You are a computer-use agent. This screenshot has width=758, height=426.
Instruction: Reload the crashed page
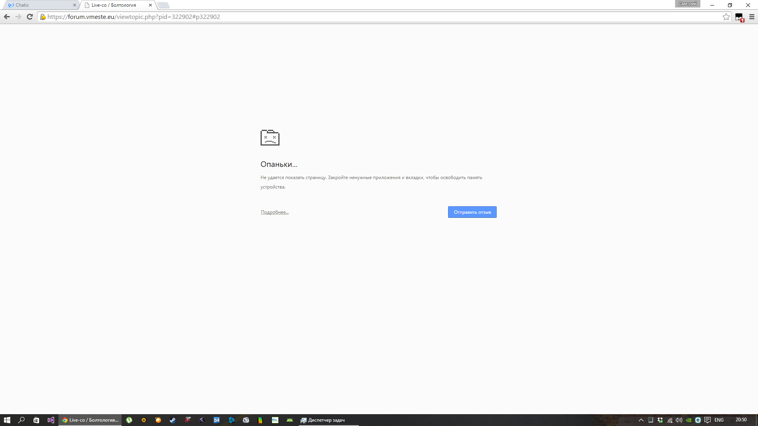click(30, 17)
